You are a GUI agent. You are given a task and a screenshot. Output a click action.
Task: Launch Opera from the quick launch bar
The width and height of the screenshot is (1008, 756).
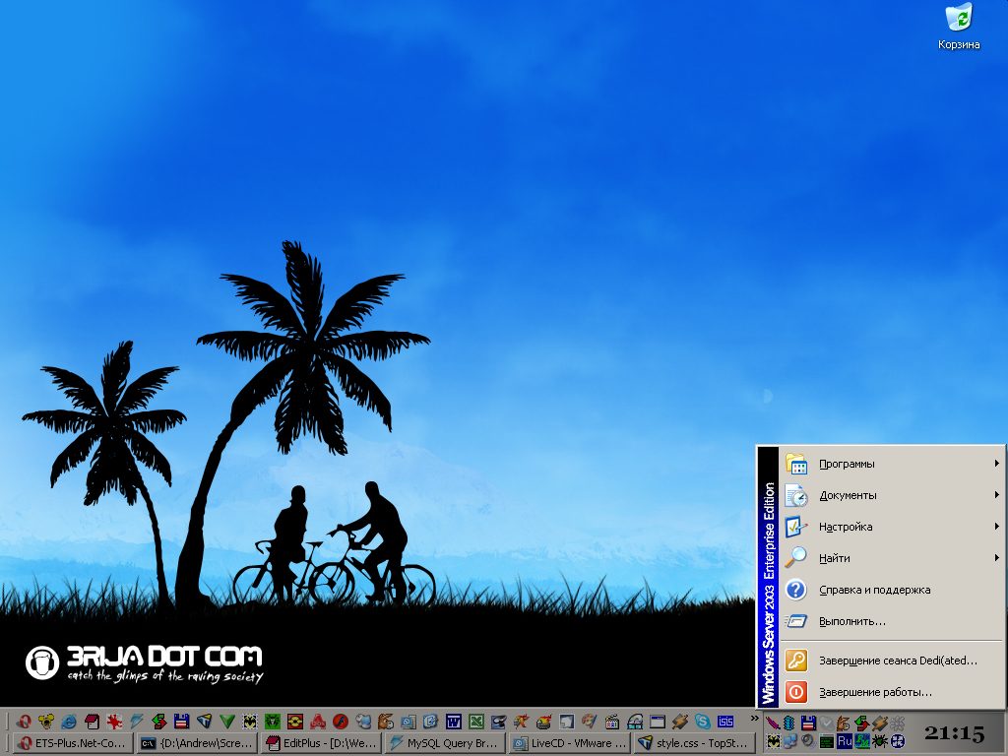[23, 722]
